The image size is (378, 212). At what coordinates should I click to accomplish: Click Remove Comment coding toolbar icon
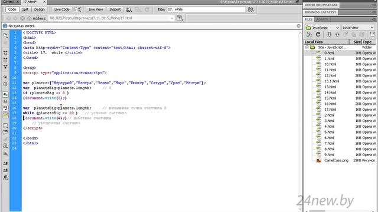pos(5,132)
